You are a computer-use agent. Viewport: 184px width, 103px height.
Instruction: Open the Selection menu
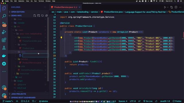tap(21, 1)
